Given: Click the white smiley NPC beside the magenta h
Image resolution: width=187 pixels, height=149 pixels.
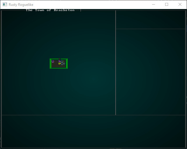Looking at the screenshot, I should [x=62, y=61].
